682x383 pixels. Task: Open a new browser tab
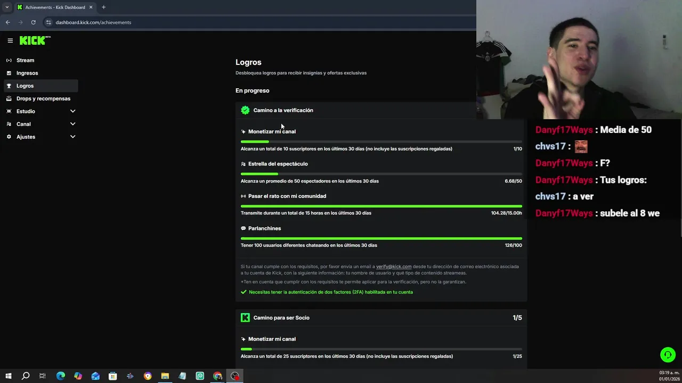click(x=103, y=7)
